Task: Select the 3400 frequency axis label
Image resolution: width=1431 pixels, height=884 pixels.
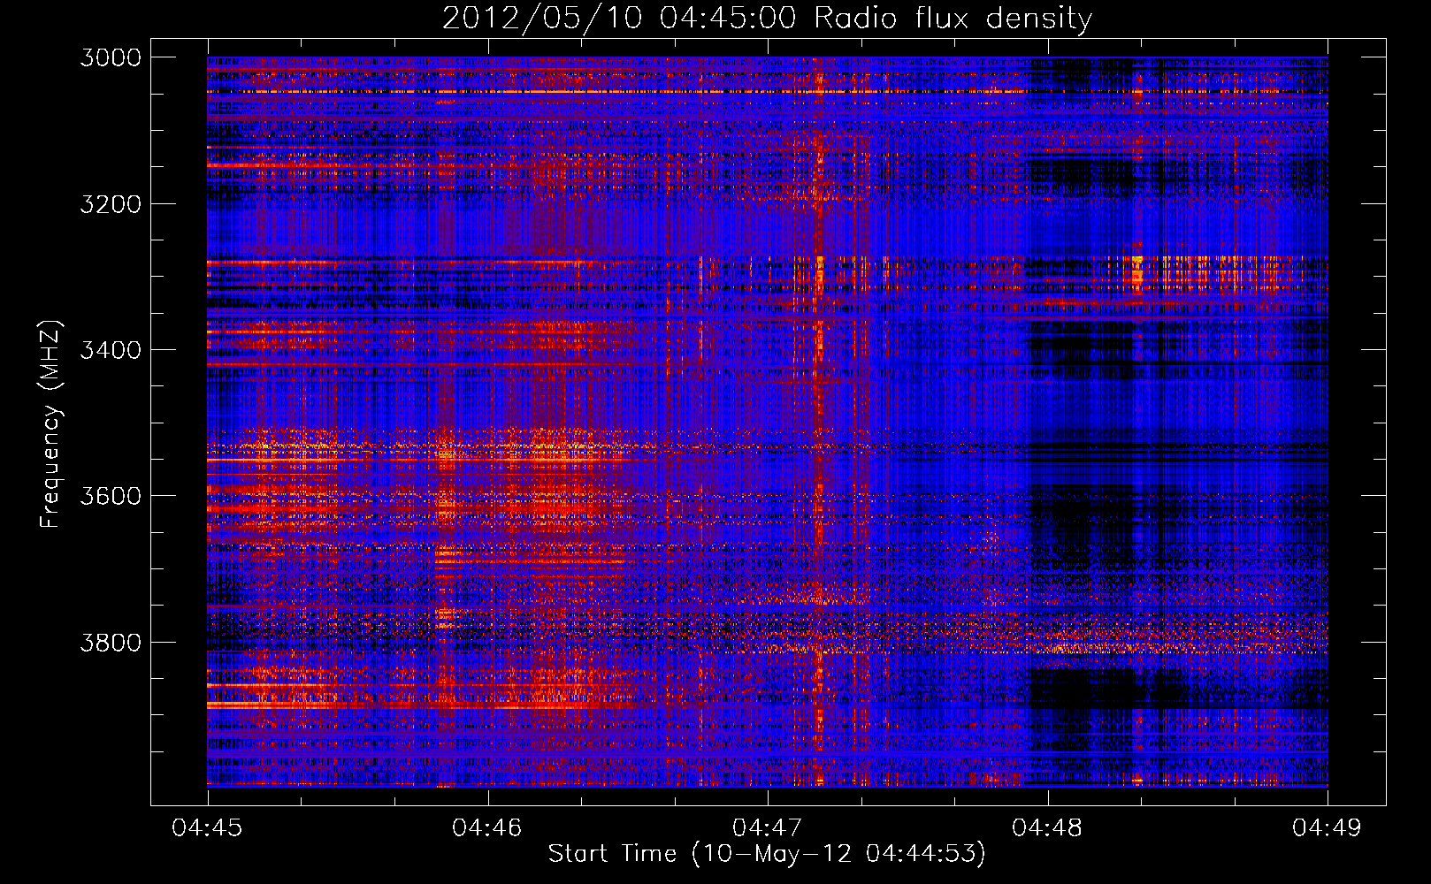Action: click(x=111, y=350)
